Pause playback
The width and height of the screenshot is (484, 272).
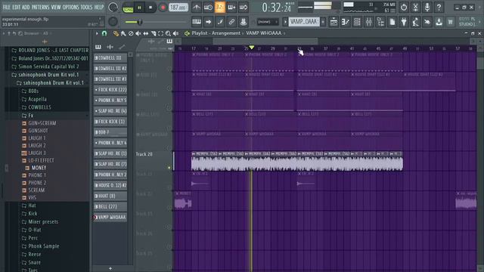pyautogui.click(x=139, y=8)
